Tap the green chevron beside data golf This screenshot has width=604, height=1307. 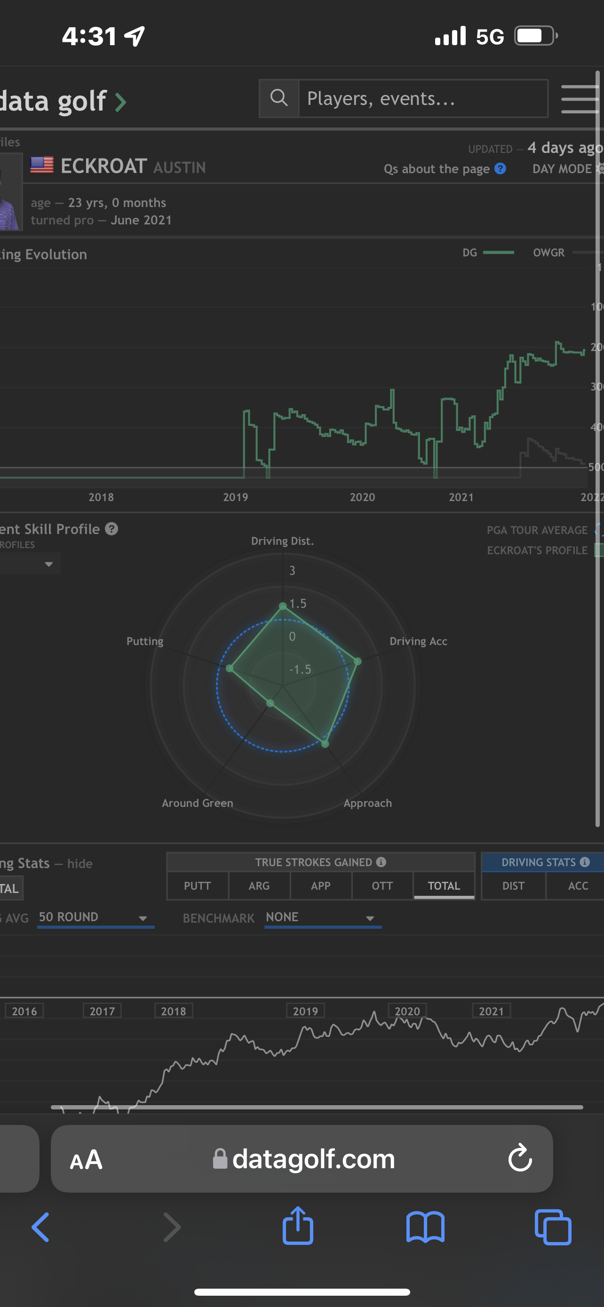(x=120, y=102)
